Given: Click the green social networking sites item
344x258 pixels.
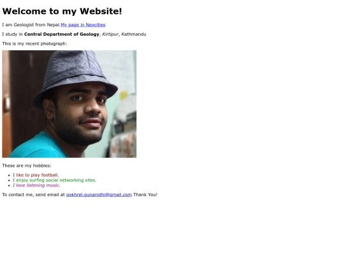Looking at the screenshot, I should [55, 180].
